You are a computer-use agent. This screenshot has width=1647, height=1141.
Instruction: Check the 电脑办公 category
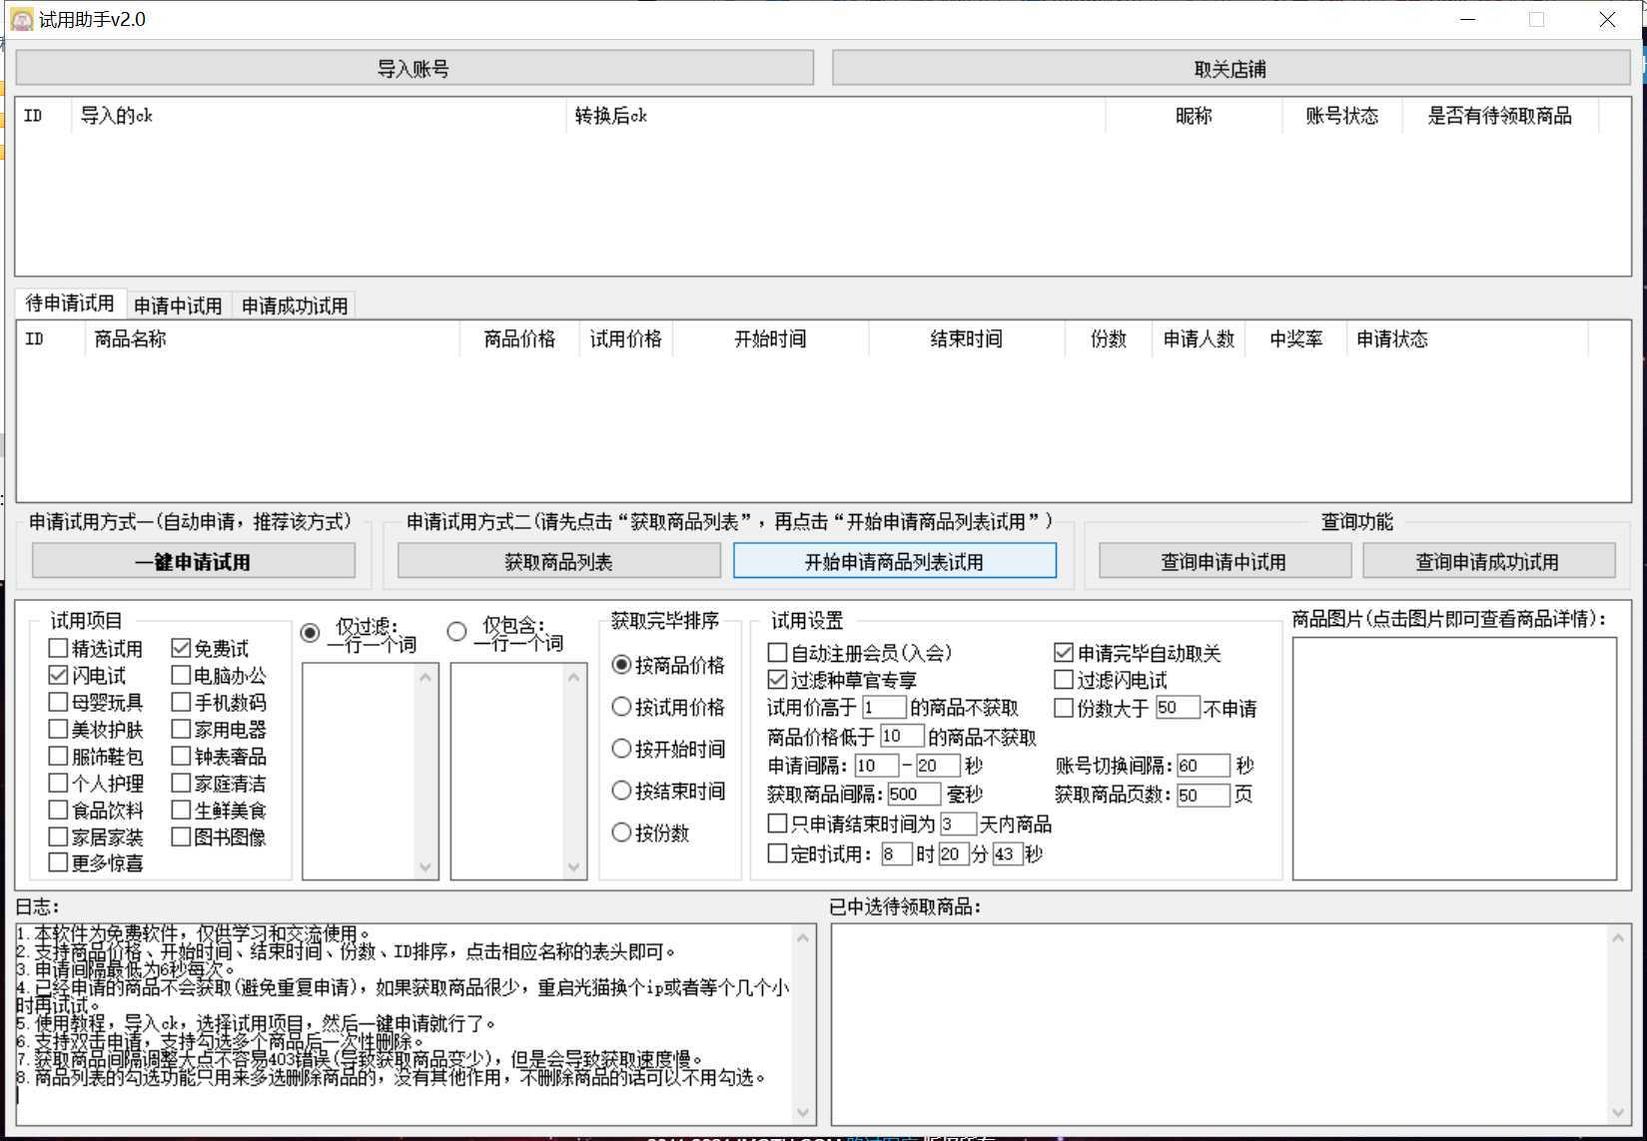181,675
